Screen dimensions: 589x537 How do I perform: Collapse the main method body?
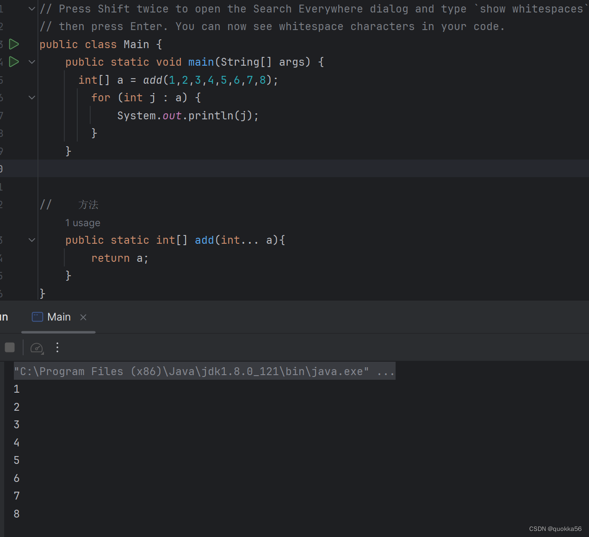tap(32, 62)
